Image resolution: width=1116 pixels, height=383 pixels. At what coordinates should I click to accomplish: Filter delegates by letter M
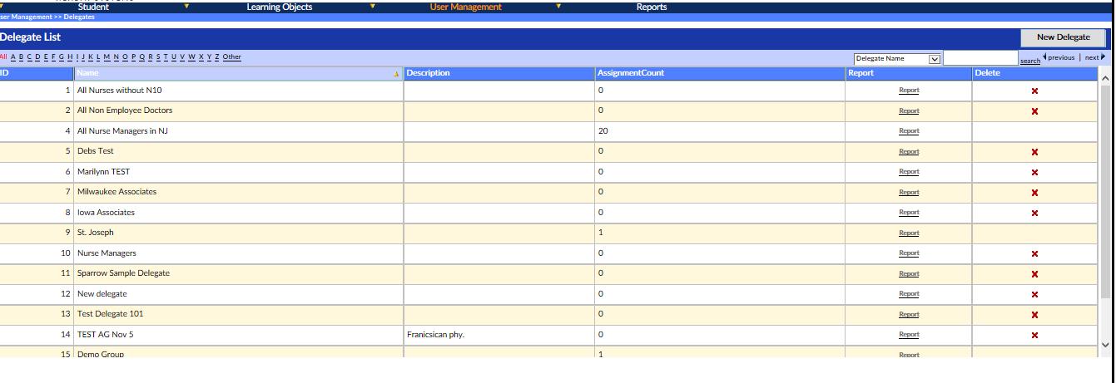tap(106, 57)
